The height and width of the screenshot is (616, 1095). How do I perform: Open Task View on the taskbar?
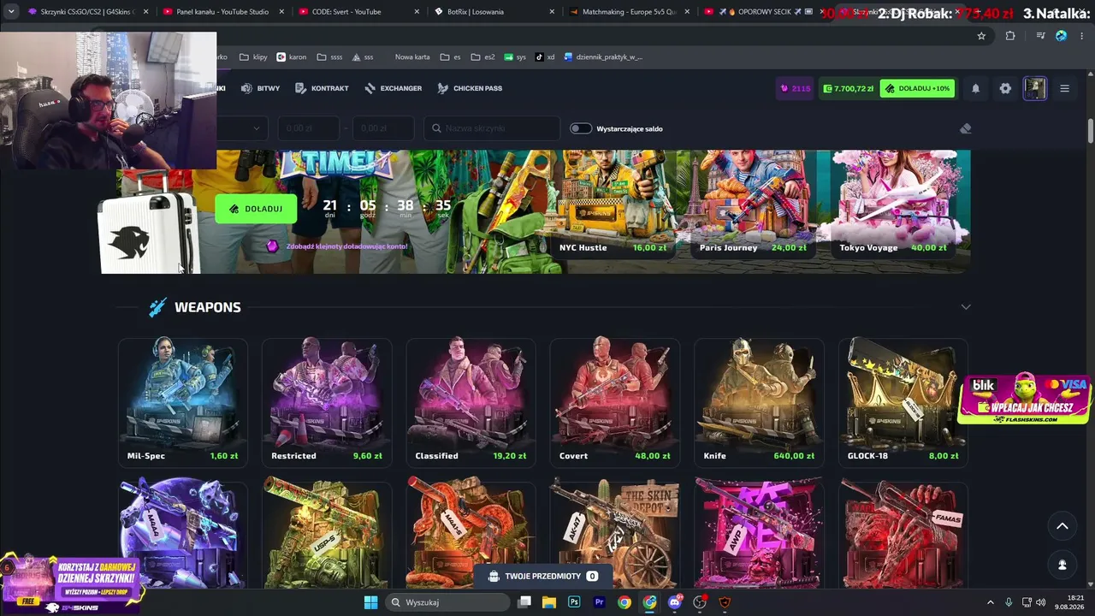pos(524,602)
